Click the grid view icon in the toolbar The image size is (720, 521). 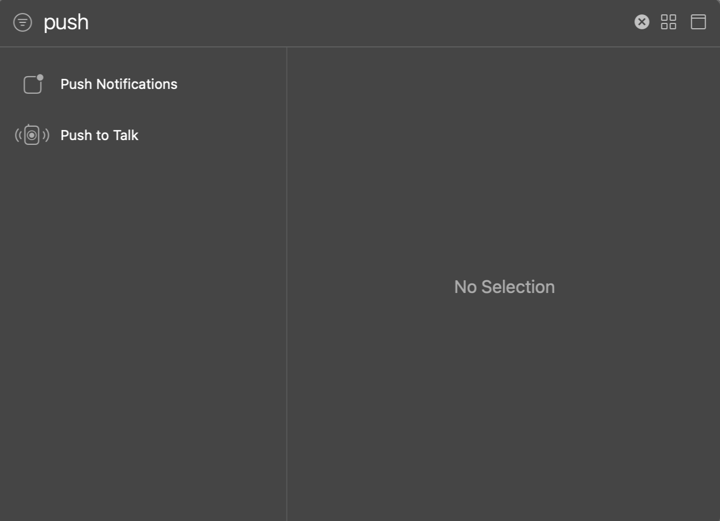coord(669,22)
